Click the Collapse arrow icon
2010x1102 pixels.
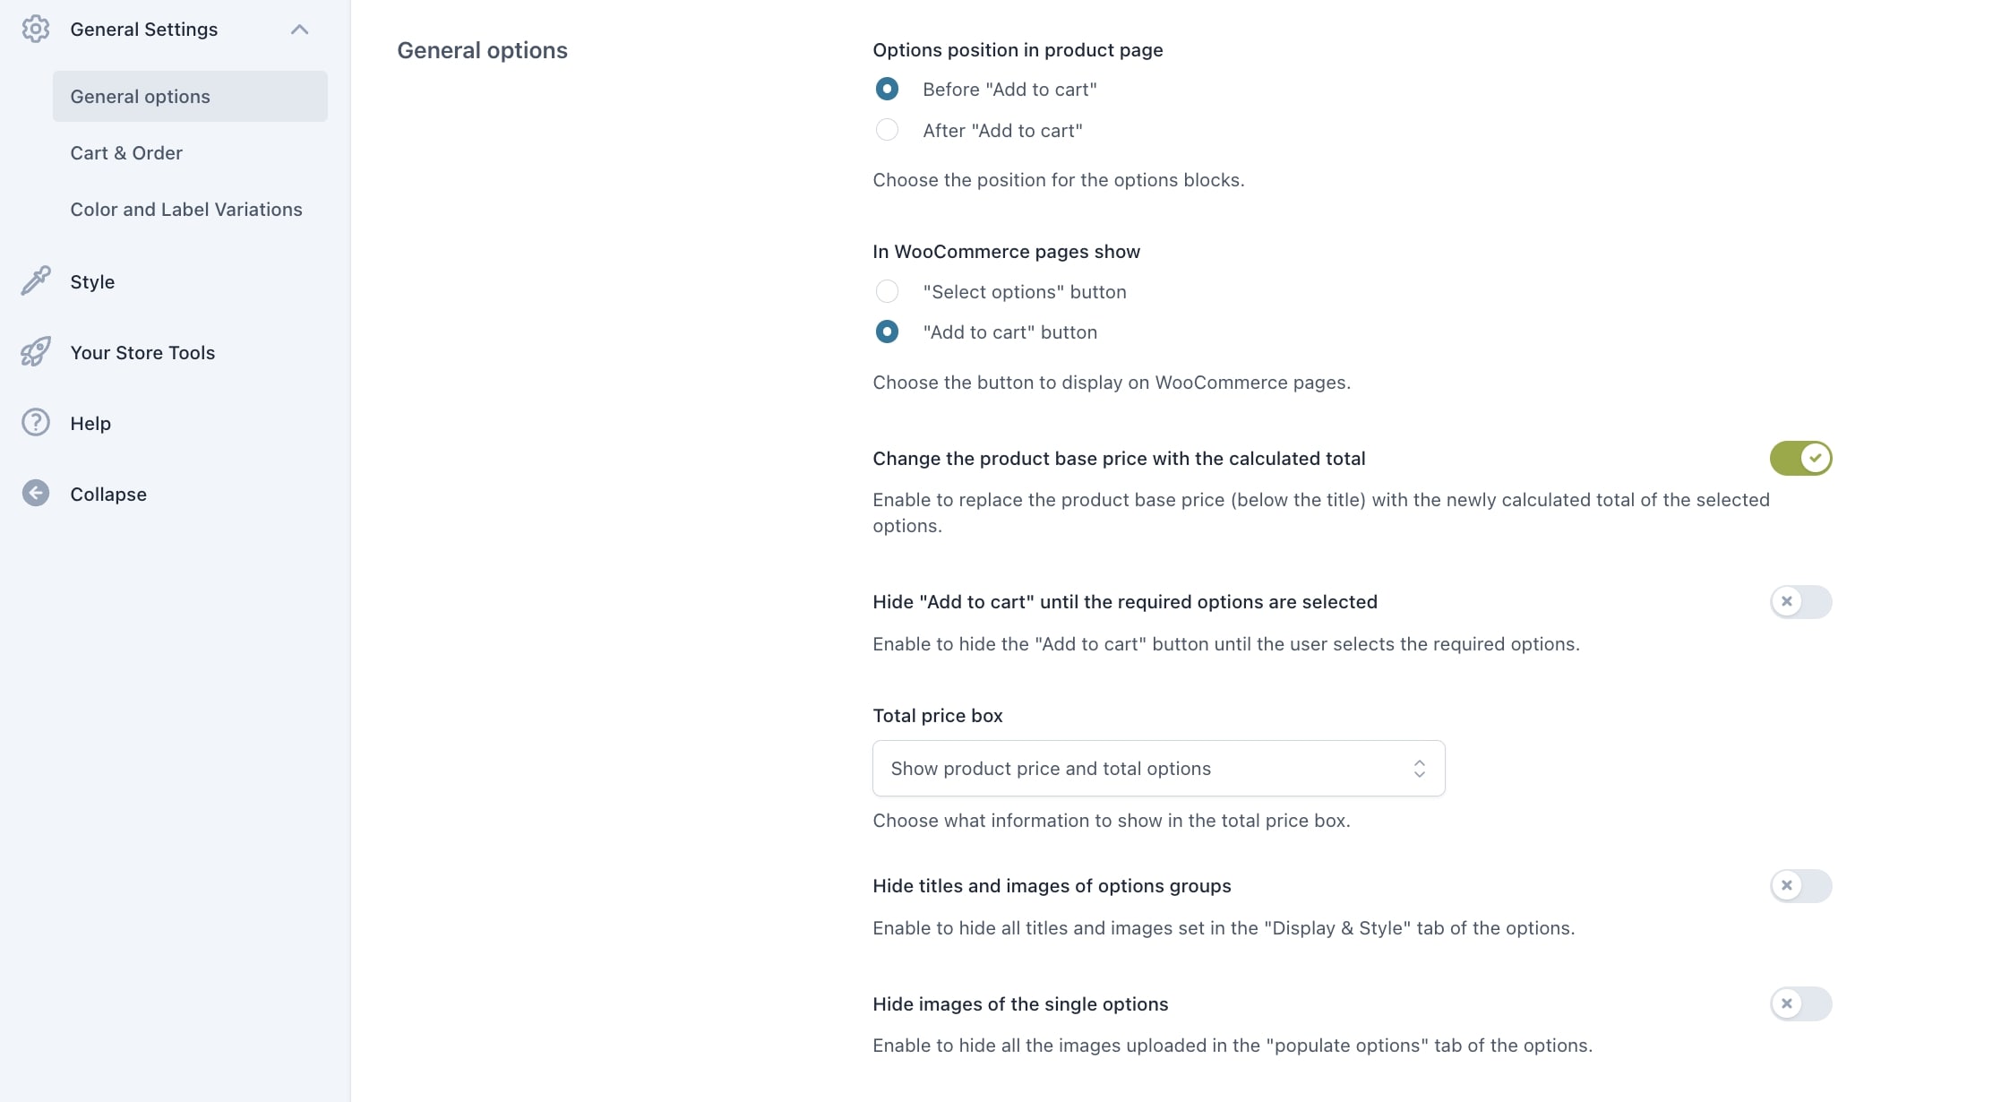[x=36, y=493]
